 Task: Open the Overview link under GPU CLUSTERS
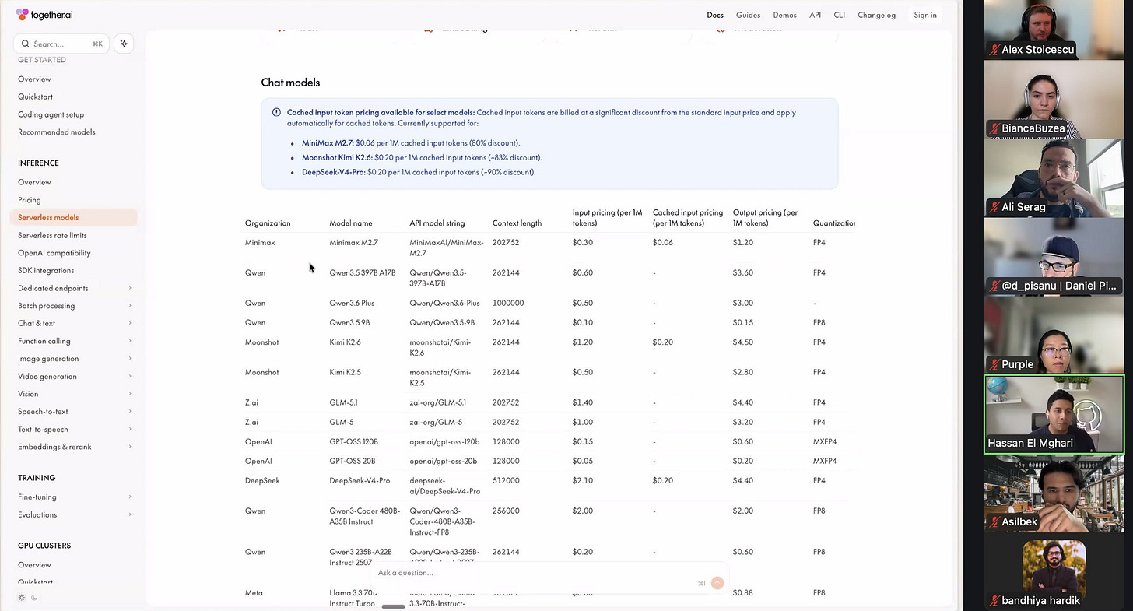[x=34, y=565]
